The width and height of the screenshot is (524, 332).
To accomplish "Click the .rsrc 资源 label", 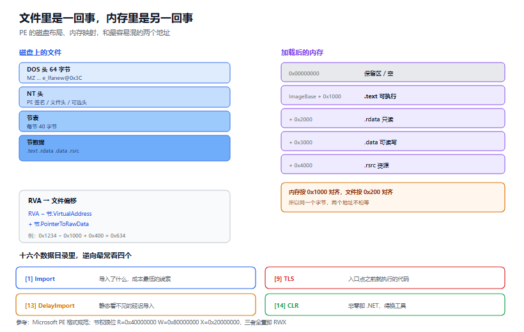I will tap(376, 165).
